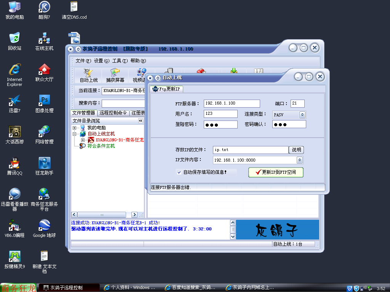
Task: Click 端口 port input field
Action: tap(297, 103)
